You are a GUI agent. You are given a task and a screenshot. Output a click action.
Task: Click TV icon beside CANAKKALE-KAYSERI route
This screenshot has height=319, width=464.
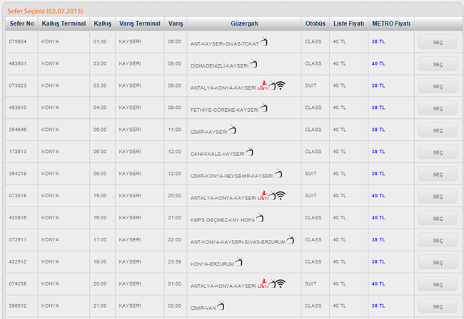tap(250, 152)
